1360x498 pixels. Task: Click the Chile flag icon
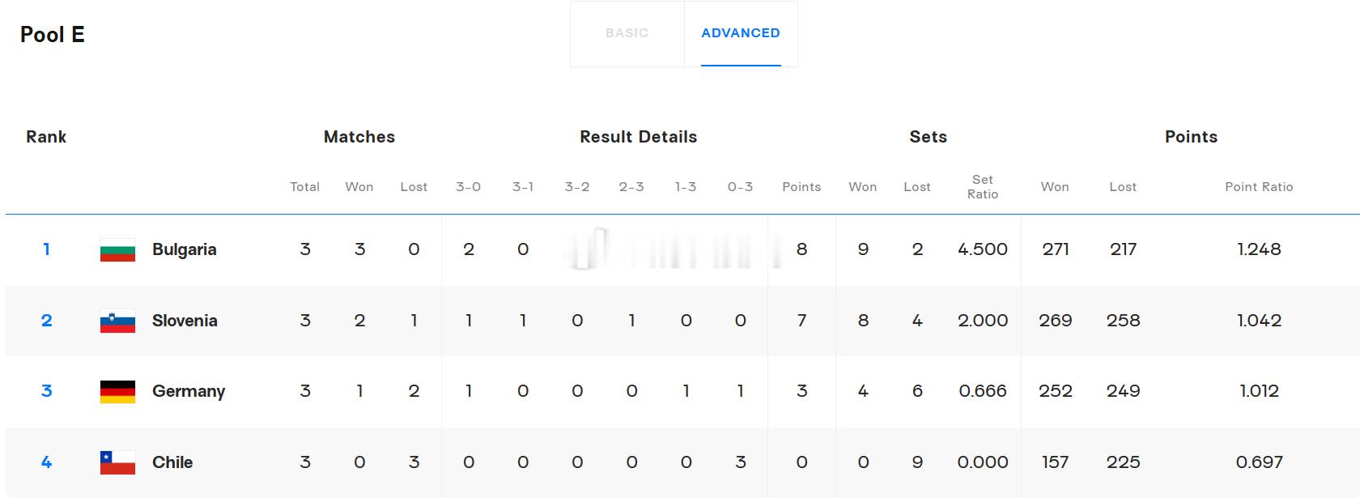coord(117,463)
